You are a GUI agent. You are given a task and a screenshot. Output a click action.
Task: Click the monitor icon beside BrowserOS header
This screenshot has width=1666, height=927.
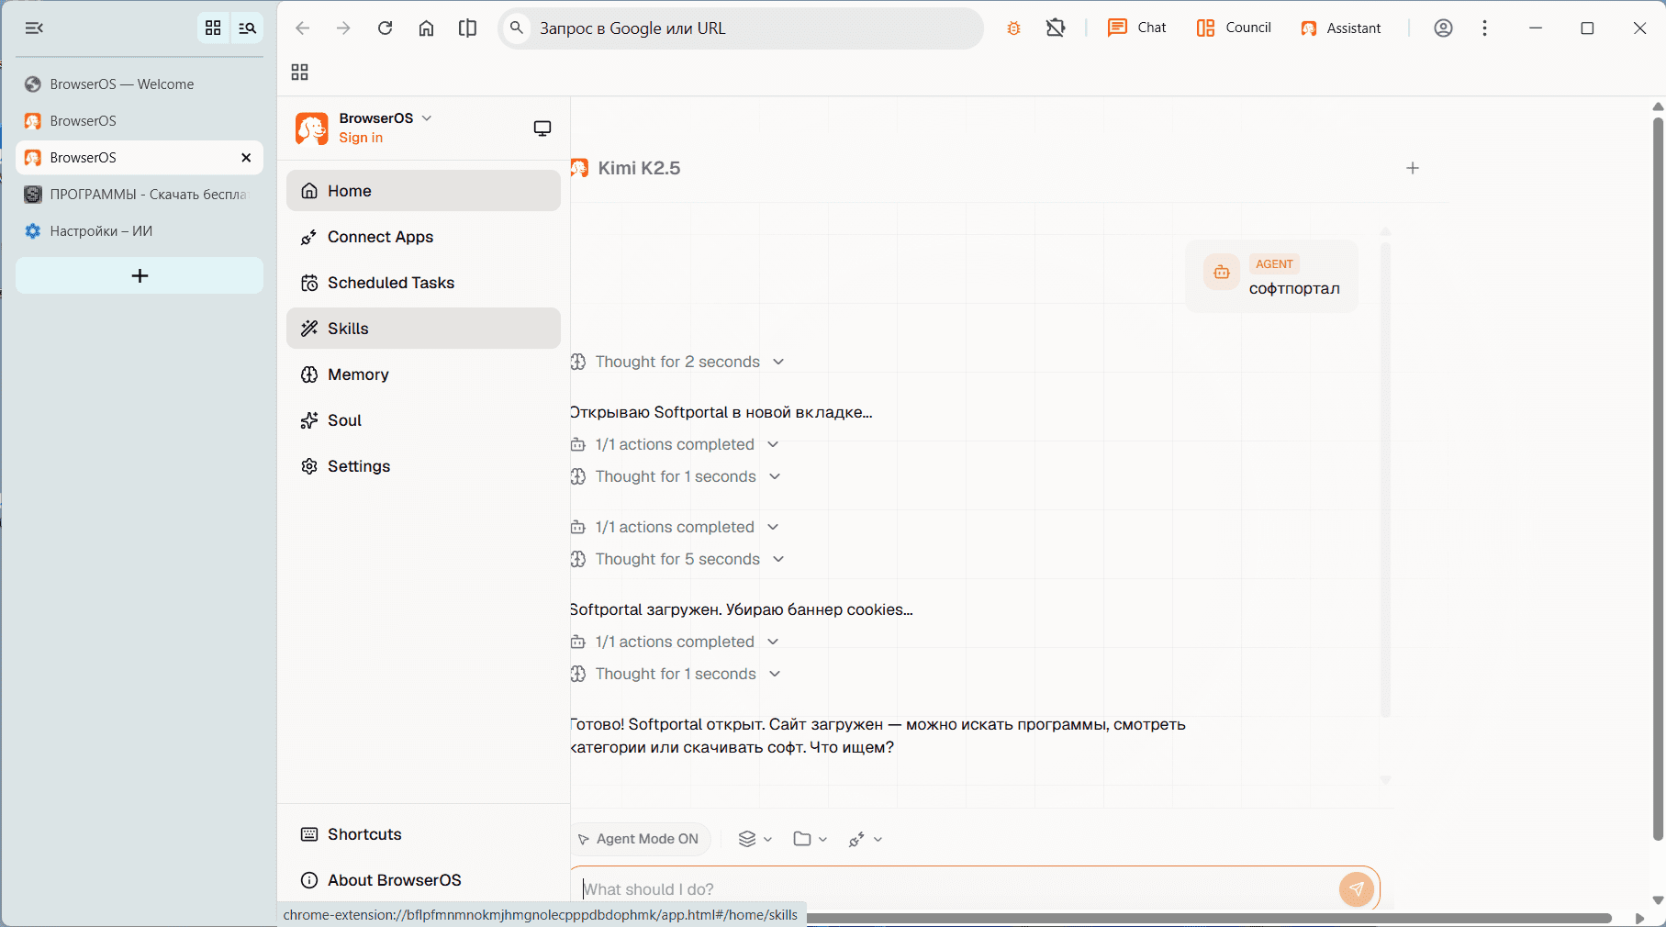[x=542, y=128]
